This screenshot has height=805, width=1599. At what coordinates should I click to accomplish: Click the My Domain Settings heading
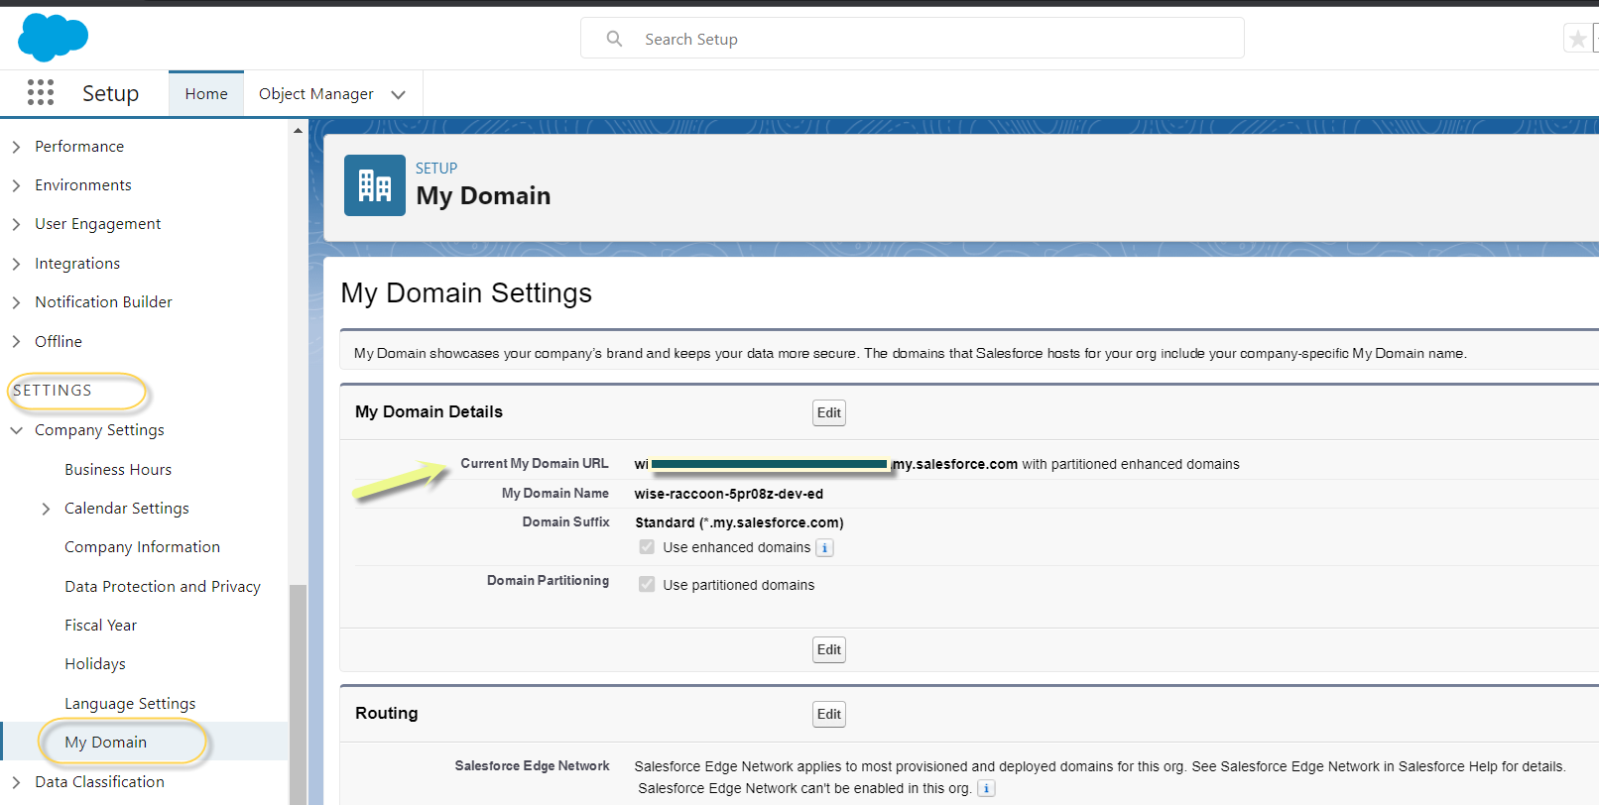pos(466,293)
